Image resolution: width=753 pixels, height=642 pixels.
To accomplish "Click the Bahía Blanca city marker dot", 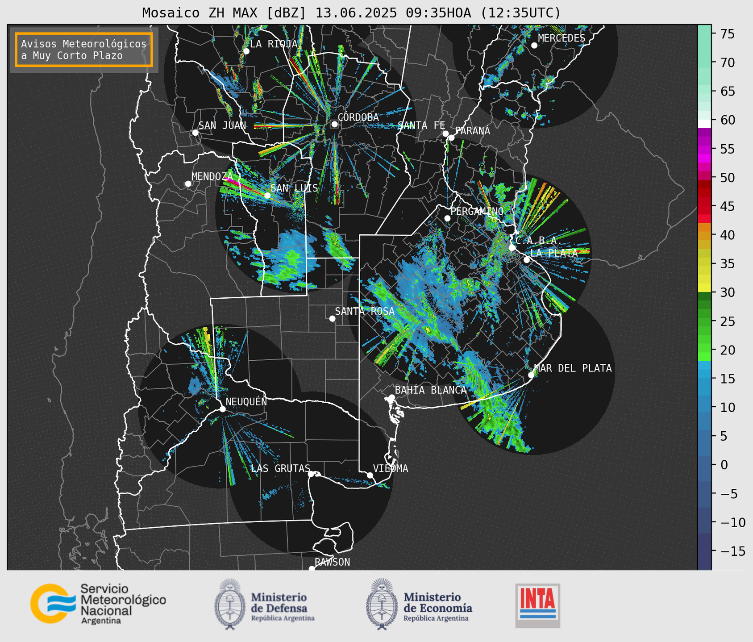I will coord(391,397).
